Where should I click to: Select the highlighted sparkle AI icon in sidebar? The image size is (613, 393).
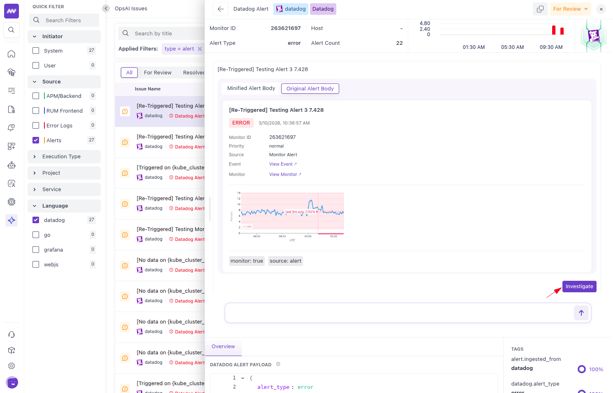click(11, 220)
